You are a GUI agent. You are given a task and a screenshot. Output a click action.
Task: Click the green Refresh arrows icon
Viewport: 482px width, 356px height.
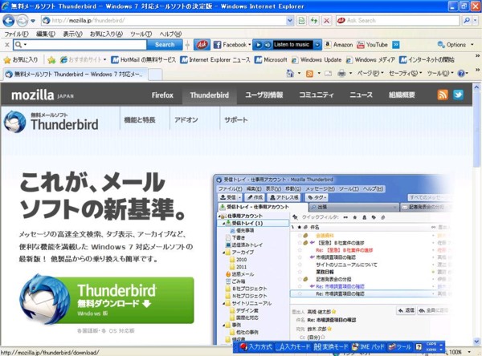[x=314, y=21]
